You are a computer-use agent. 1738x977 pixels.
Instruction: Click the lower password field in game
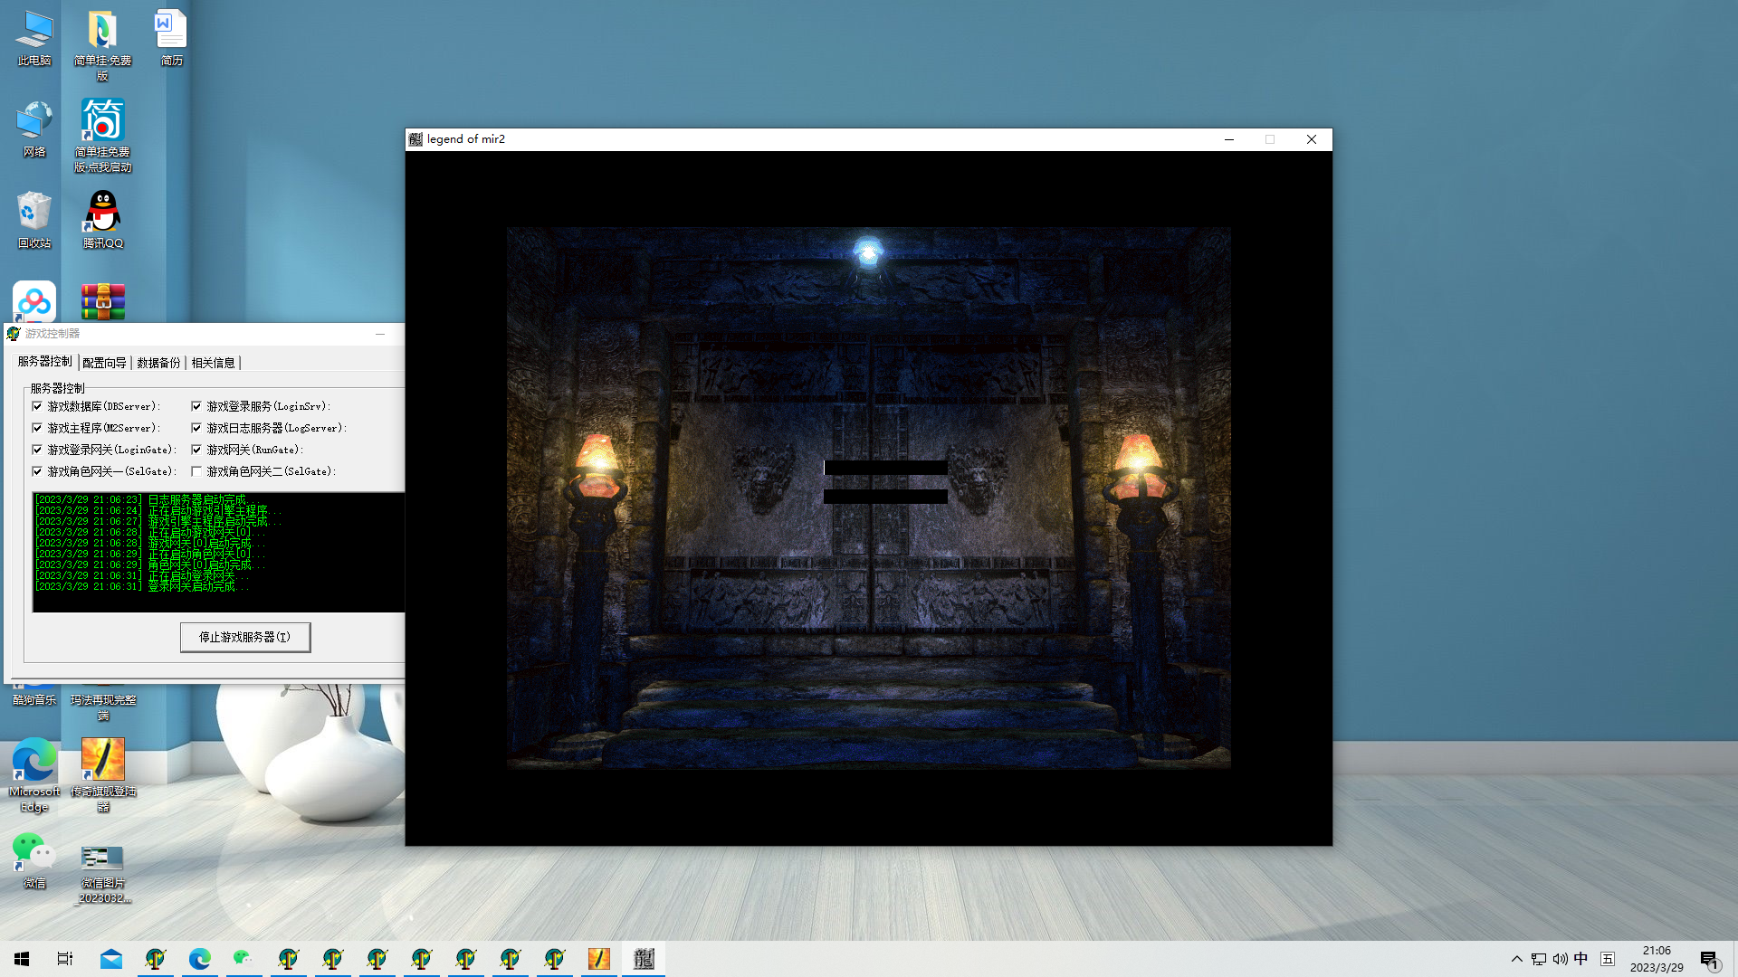point(885,496)
